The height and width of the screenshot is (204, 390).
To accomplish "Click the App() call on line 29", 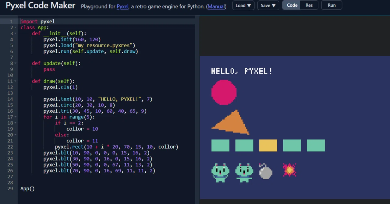I will (27, 188).
